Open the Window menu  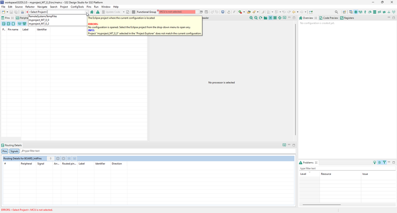tap(106, 7)
